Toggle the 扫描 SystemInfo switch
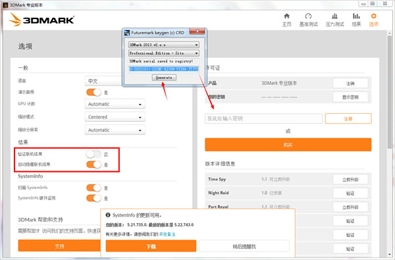Image resolution: width=395 pixels, height=260 pixels. [x=93, y=188]
